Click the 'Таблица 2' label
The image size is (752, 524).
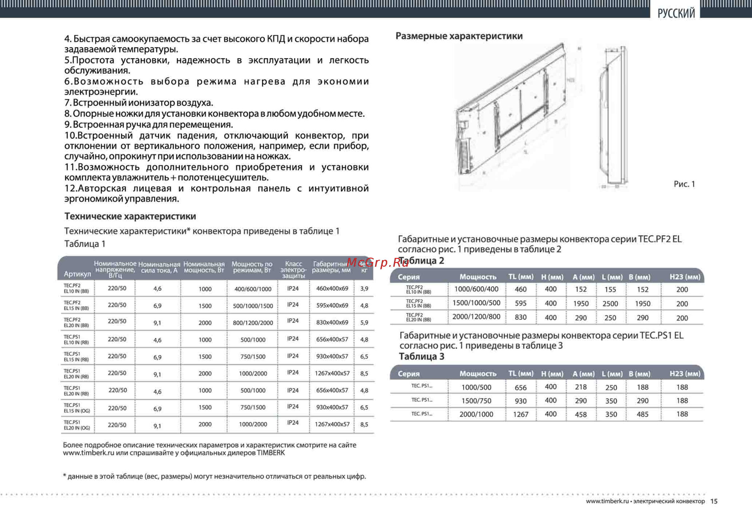click(x=421, y=261)
